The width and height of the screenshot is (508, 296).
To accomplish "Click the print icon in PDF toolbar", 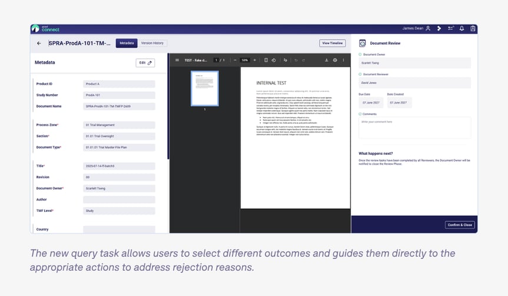I will point(335,60).
